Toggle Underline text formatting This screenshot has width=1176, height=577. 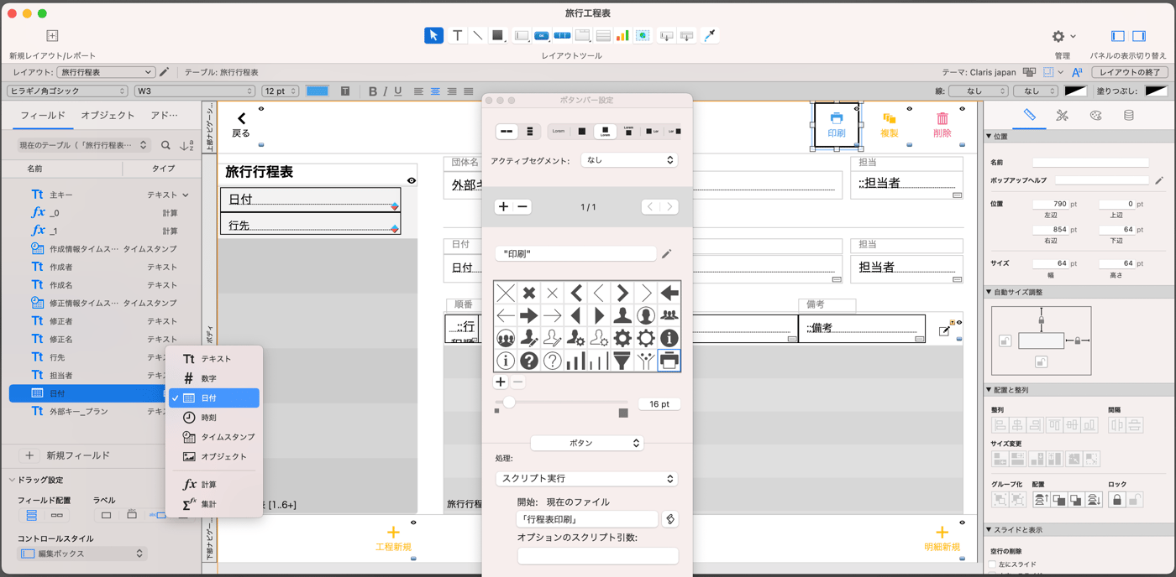[x=398, y=91]
